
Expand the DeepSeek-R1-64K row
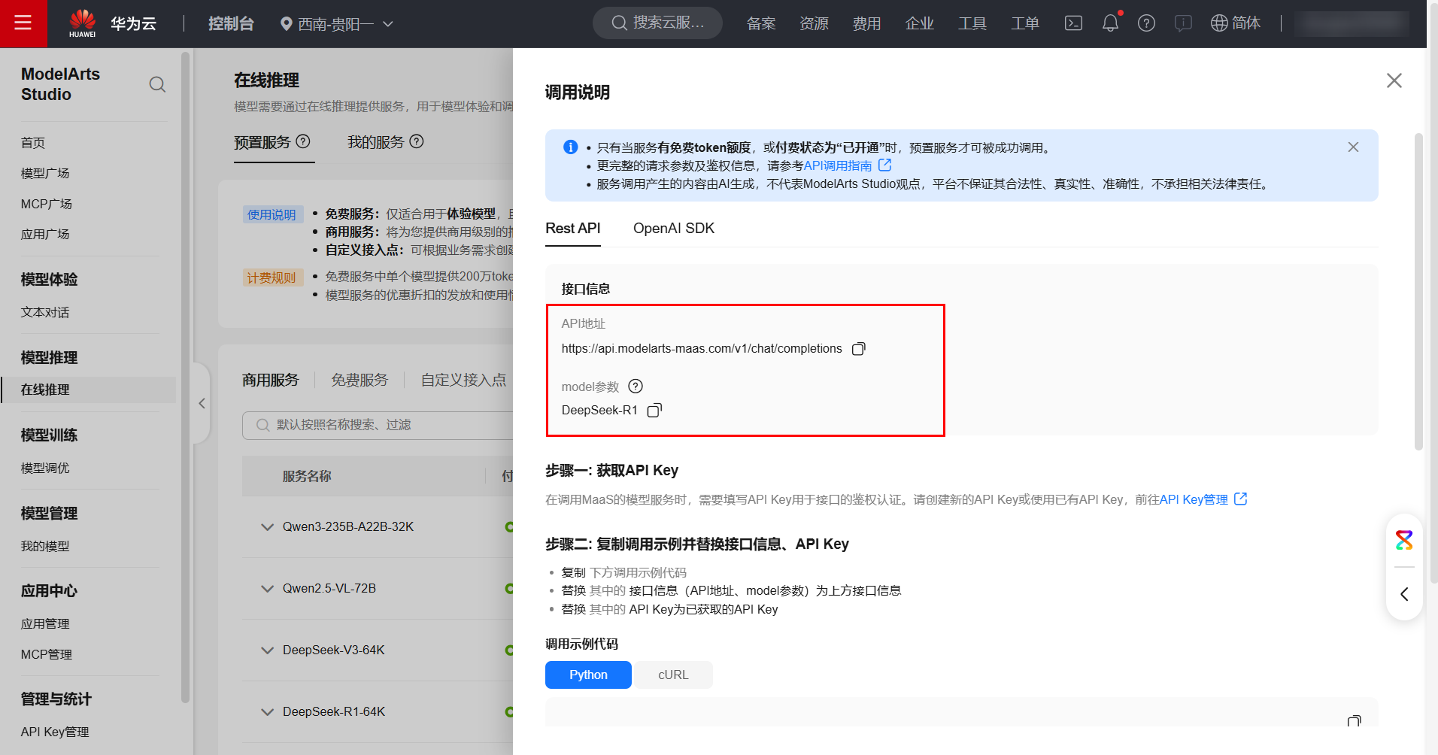[267, 712]
